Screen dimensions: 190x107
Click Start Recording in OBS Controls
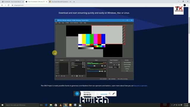127,65
